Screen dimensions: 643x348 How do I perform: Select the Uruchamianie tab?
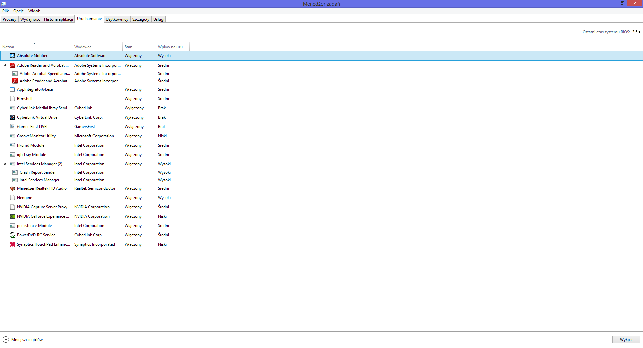click(89, 19)
